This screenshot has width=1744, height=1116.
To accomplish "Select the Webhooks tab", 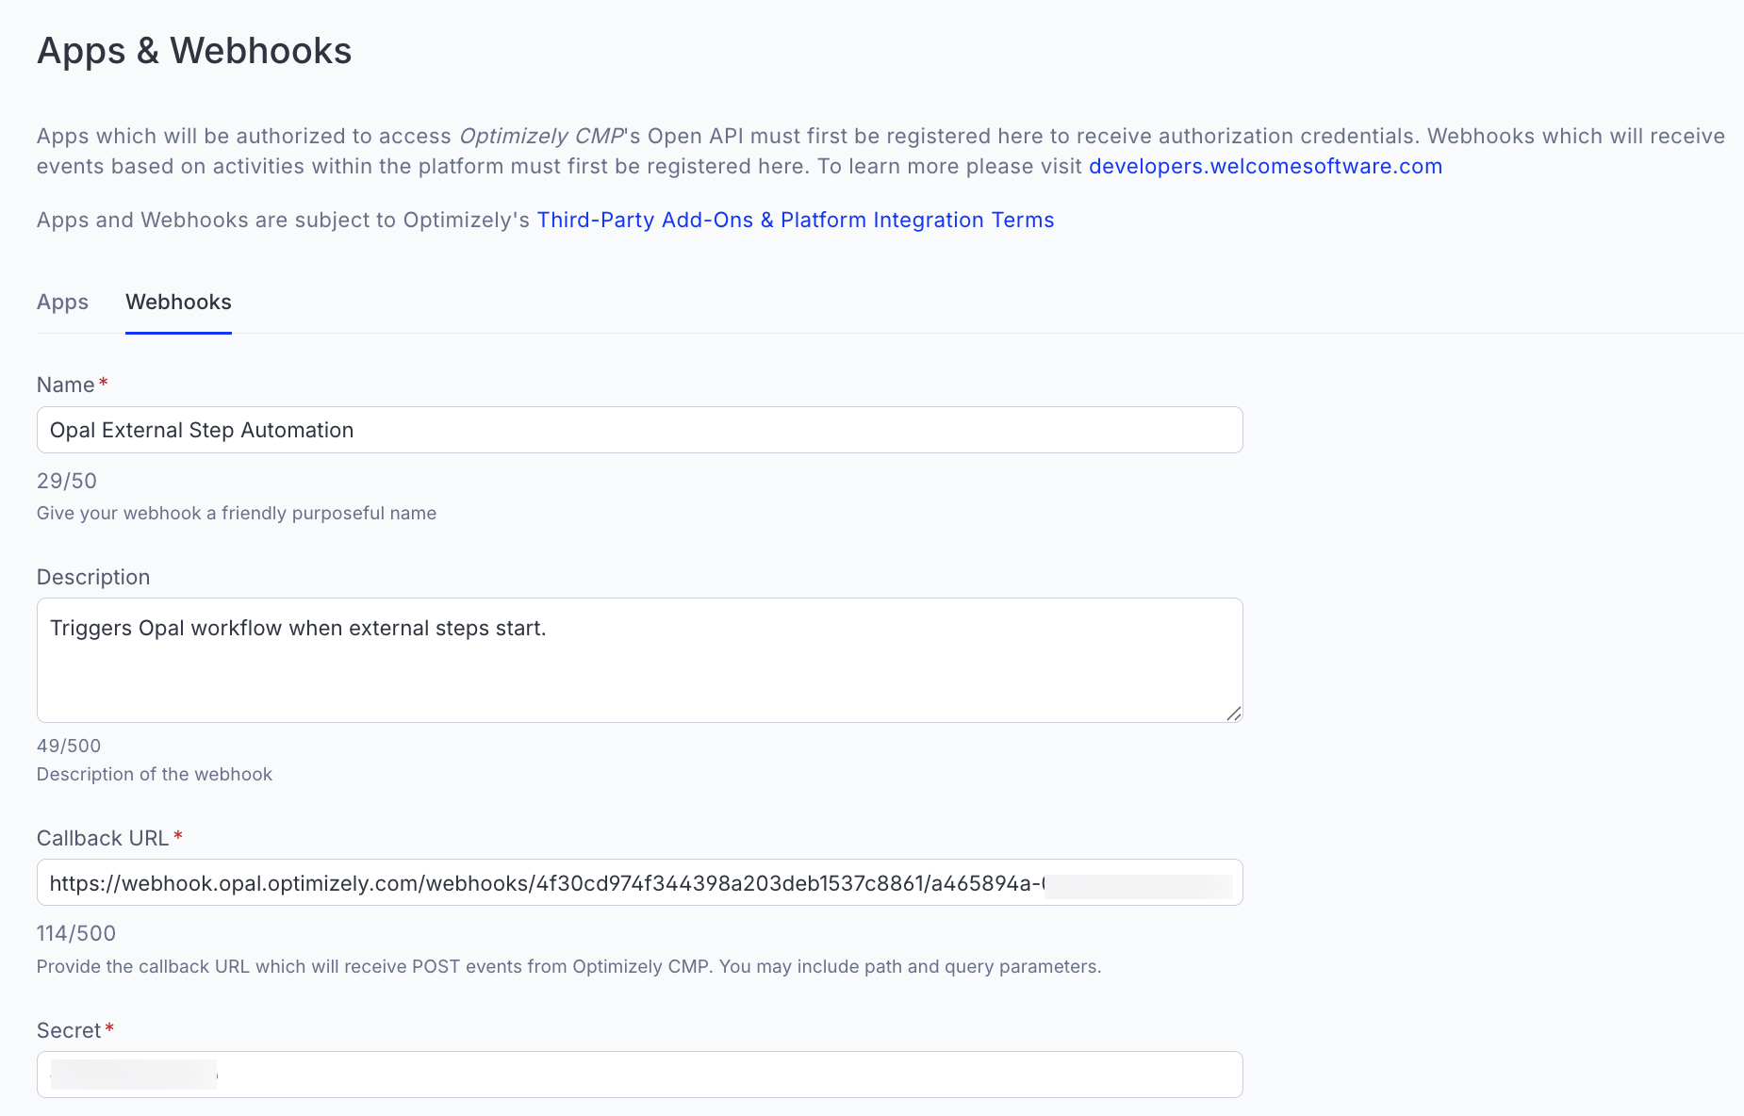I will click(178, 302).
